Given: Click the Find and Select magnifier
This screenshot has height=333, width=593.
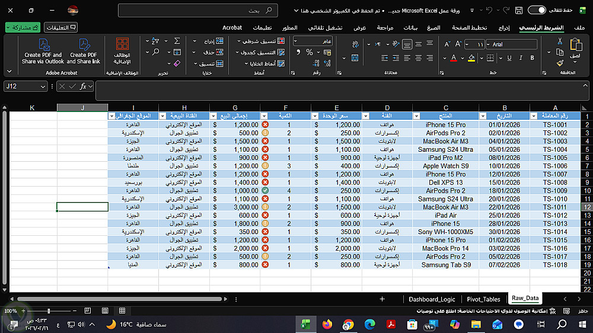Looking at the screenshot, I should coord(155,52).
